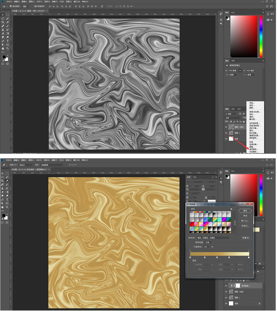The height and width of the screenshot is (311, 277).
Task: Open the 渐变类型 dropdown in gradient editor
Action: point(208,243)
